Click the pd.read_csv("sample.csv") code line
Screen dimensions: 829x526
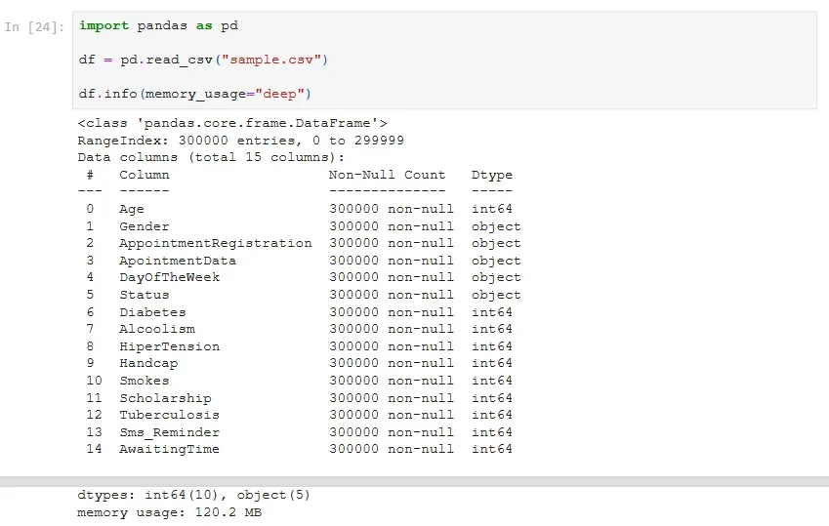[203, 60]
